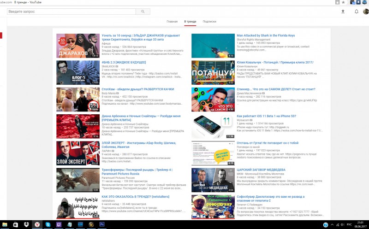The height and width of the screenshot is (229, 369).
Task: Open title 'Спиннер... Что это на САМОМ ДЕЛЕ?!'
Action: [276, 89]
